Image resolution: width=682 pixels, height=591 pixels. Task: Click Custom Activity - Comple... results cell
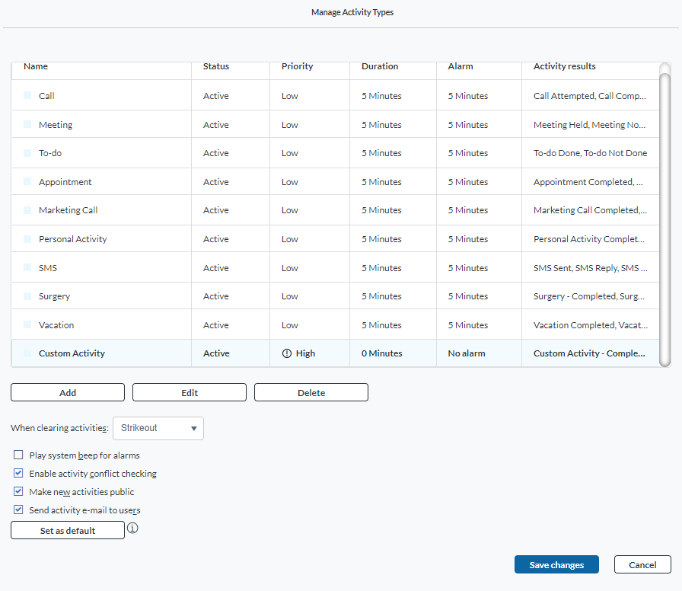tap(589, 353)
